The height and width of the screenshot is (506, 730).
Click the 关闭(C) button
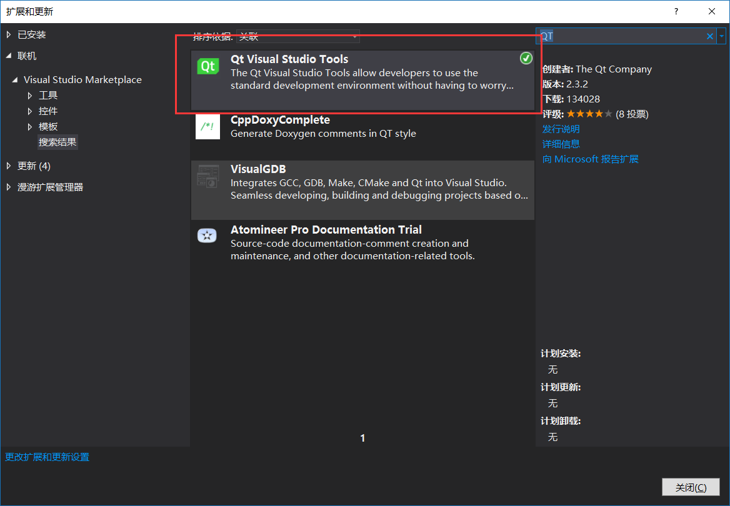point(691,487)
